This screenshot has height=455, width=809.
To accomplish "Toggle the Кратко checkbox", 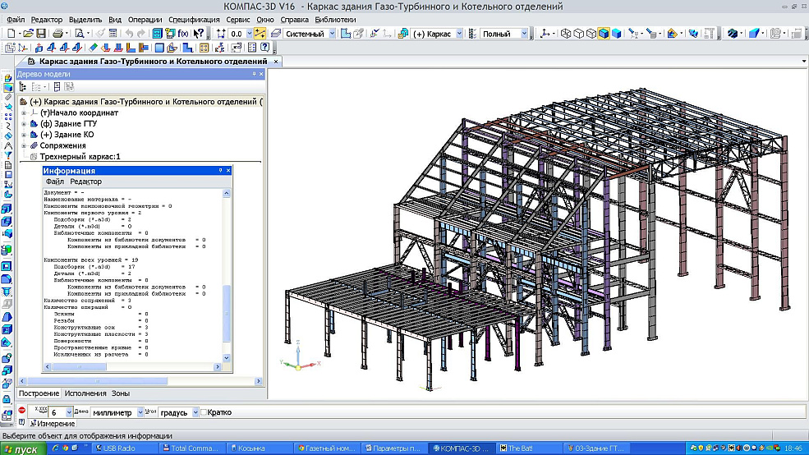I will pyautogui.click(x=205, y=412).
